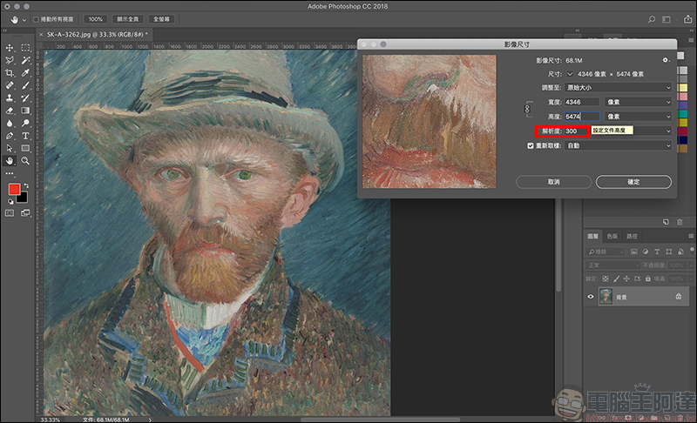The width and height of the screenshot is (697, 423).
Task: Select the Gradient tool
Action: [x=26, y=111]
